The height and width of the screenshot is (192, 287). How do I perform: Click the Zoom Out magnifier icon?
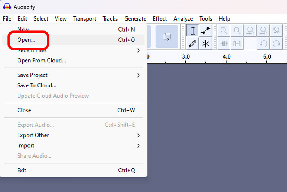click(x=237, y=30)
